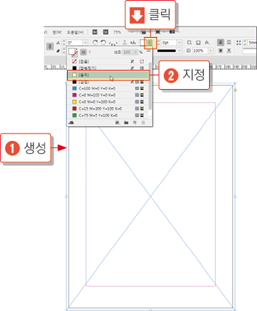This screenshot has height=311, width=257.
Task: Open the 창(W) Window menu
Action: point(57,32)
